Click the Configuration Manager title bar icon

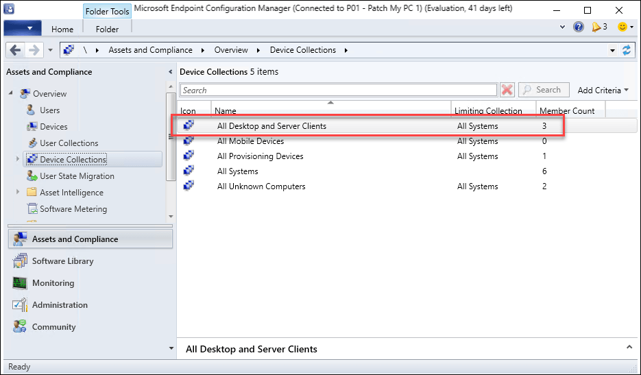pos(9,9)
